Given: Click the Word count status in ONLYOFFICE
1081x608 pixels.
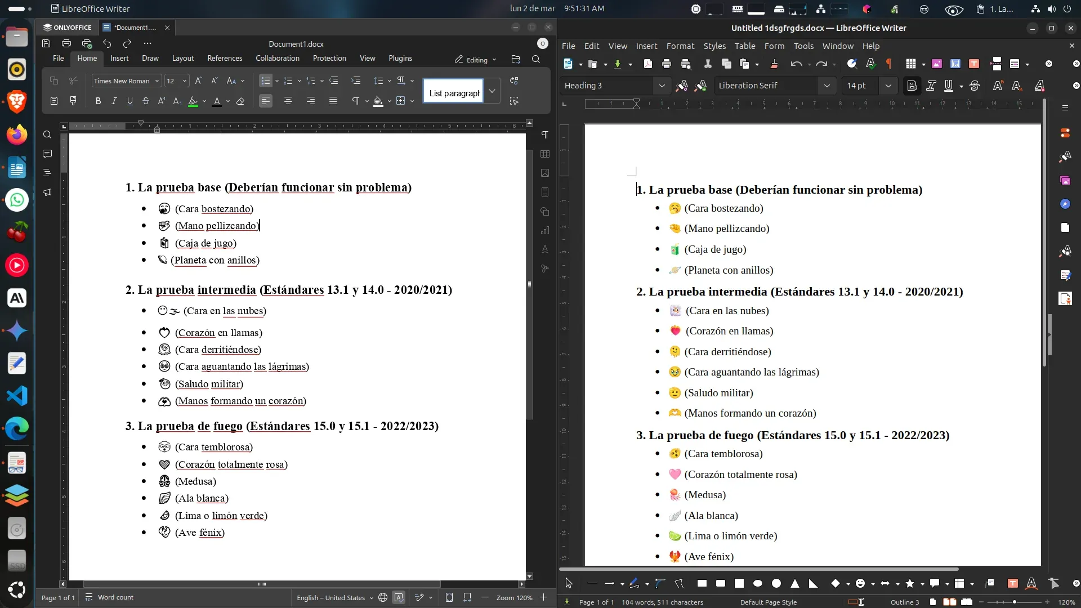Looking at the screenshot, I should click(117, 598).
